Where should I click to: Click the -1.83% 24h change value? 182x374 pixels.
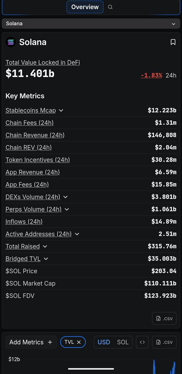tap(152, 75)
